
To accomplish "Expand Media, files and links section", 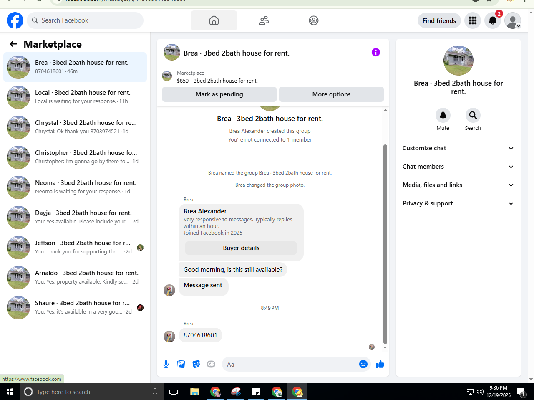I will [x=458, y=185].
